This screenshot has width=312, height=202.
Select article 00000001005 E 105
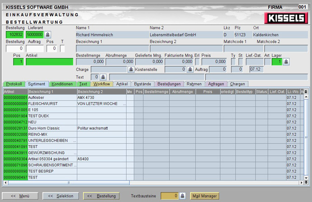coord(153,110)
